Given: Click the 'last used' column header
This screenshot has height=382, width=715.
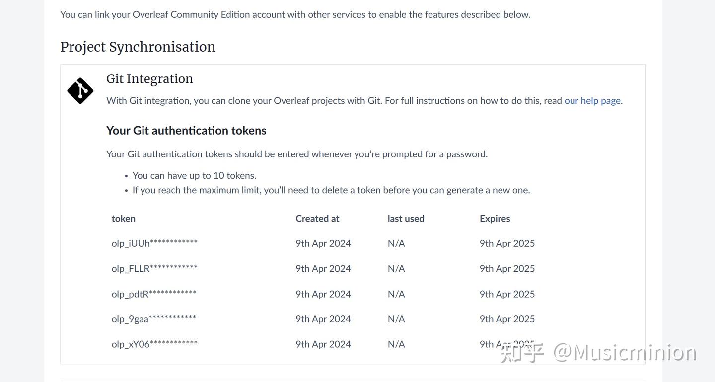Looking at the screenshot, I should pyautogui.click(x=406, y=219).
